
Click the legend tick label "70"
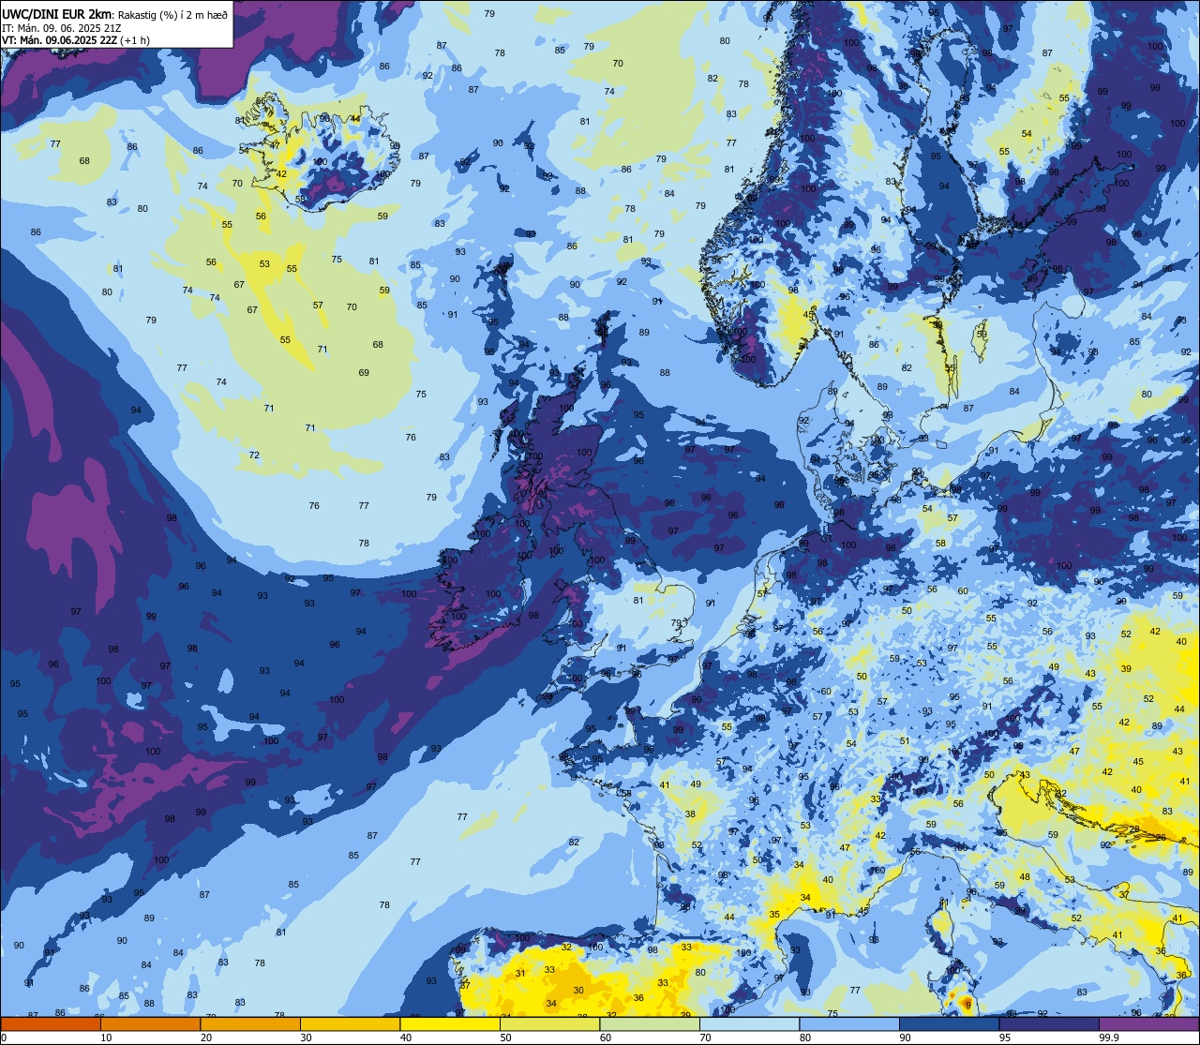[x=705, y=1038]
